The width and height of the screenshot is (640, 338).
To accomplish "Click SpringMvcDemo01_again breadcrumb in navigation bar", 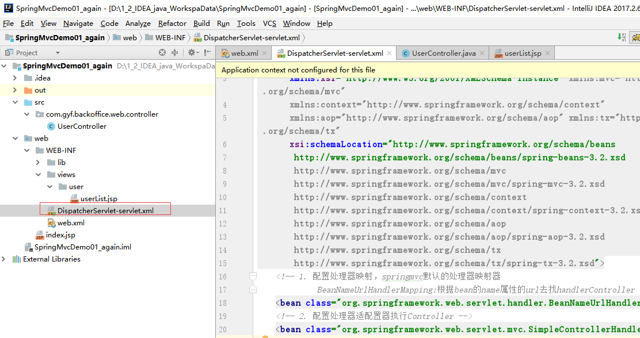I will [x=55, y=38].
